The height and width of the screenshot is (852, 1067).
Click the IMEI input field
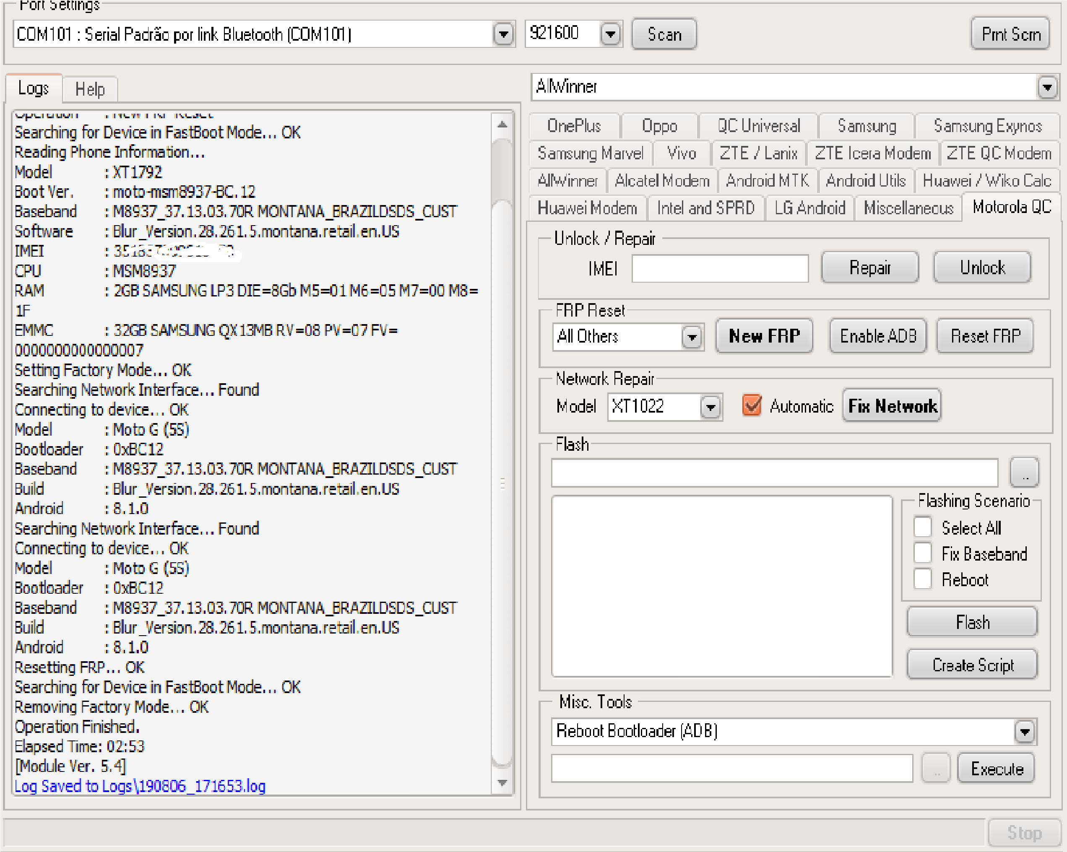click(720, 269)
